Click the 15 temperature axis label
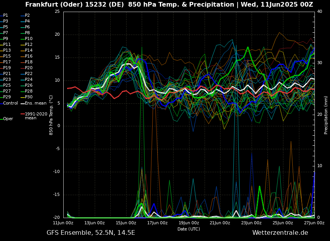This screenshot has height=241, width=330. coord(57,58)
